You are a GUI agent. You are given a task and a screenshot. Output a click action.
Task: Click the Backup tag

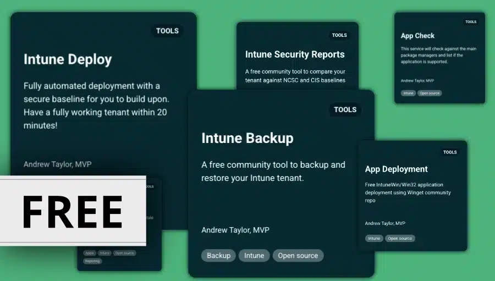coord(218,255)
